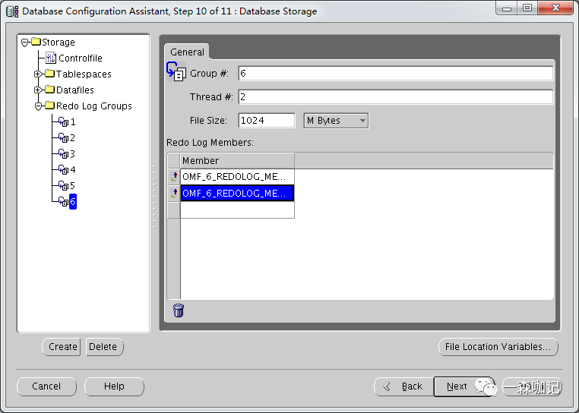Click the Controlfile icon in tree
The width and height of the screenshot is (579, 413).
51,58
